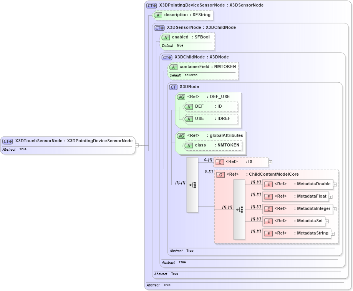Click the A icon beside USE

coord(189,119)
